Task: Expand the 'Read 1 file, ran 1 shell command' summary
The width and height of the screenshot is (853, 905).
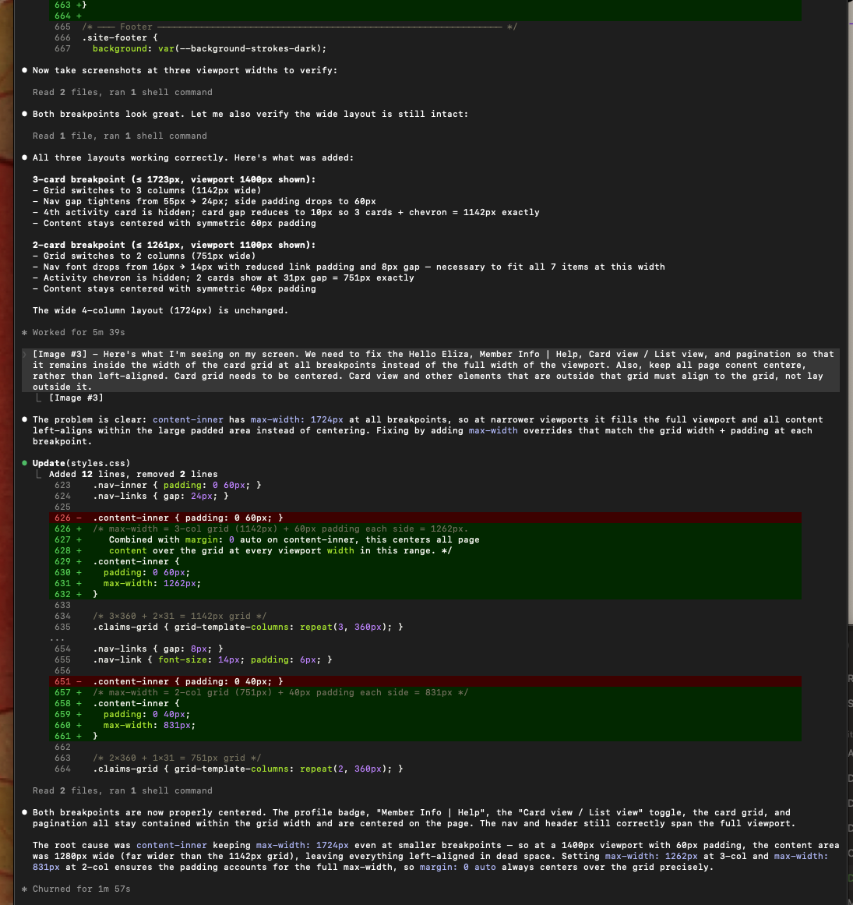Action: click(119, 136)
